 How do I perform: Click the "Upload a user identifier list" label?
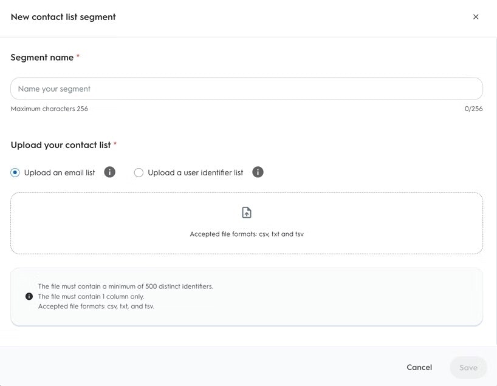tap(195, 173)
